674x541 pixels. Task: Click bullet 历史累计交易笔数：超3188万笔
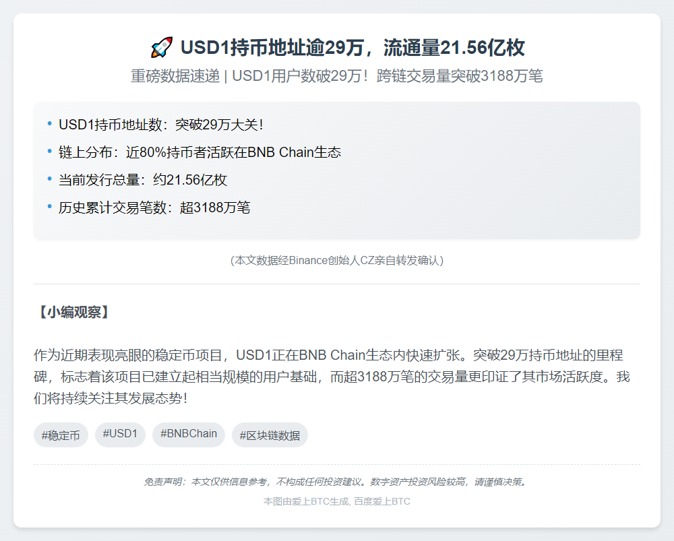[154, 208]
